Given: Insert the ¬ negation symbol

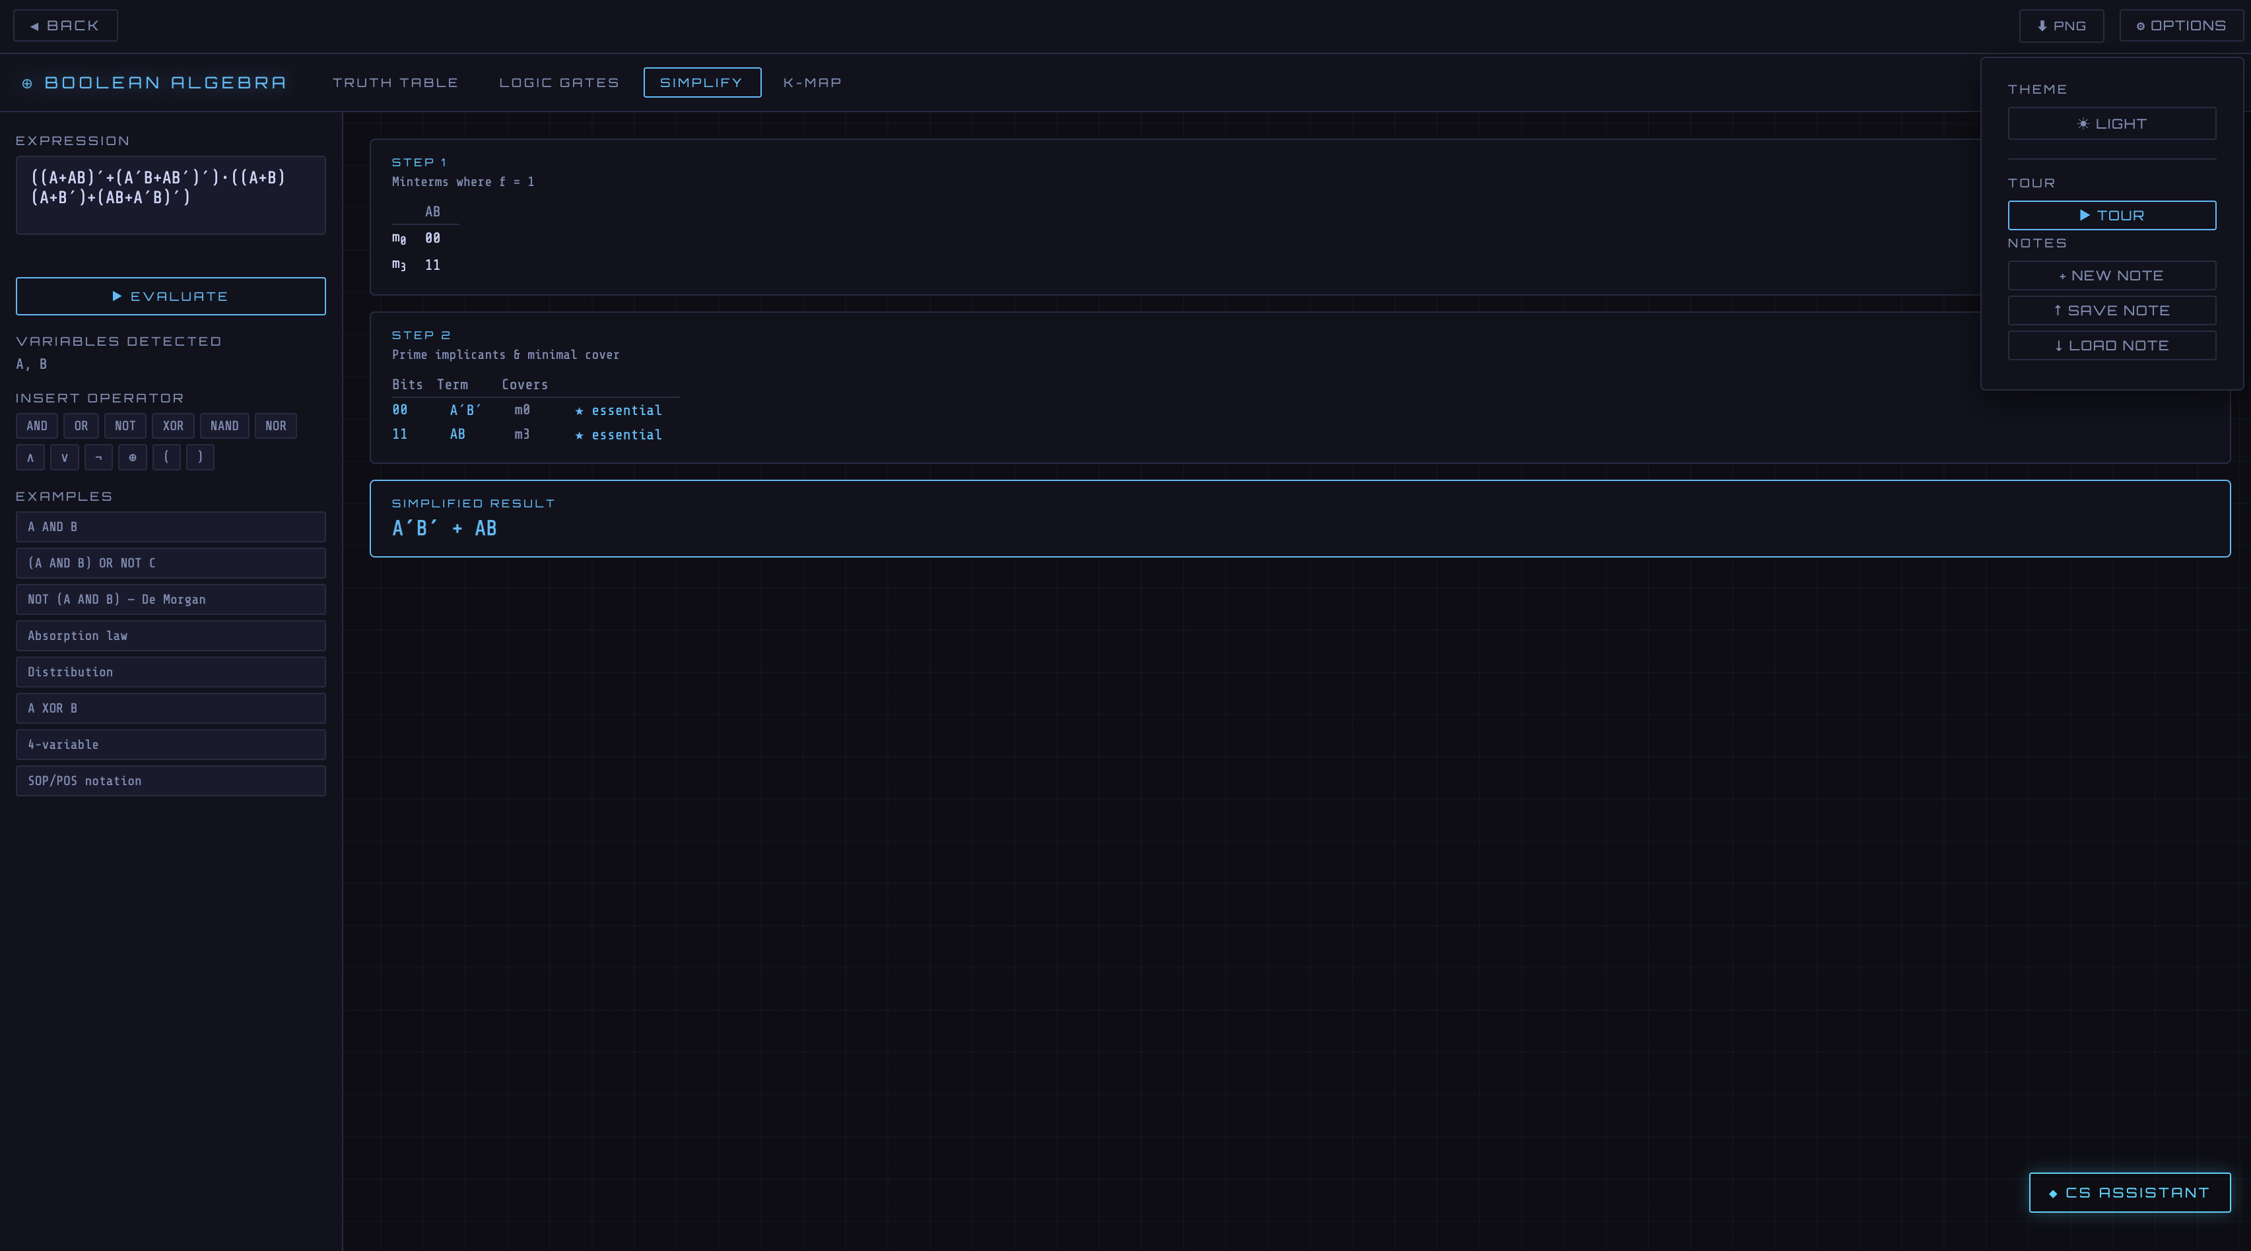Looking at the screenshot, I should (98, 457).
